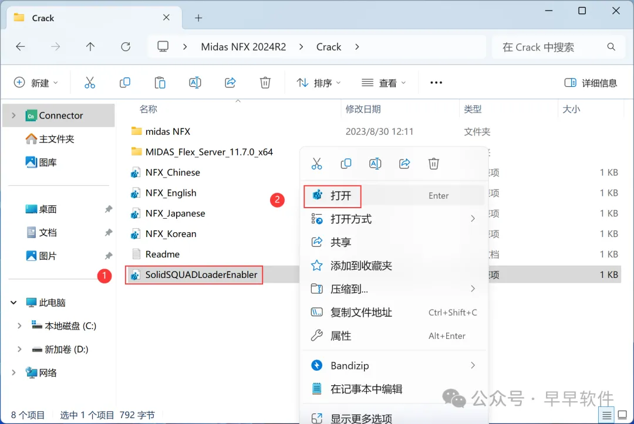Open the 查看 dropdown
634x424 pixels.
(383, 83)
